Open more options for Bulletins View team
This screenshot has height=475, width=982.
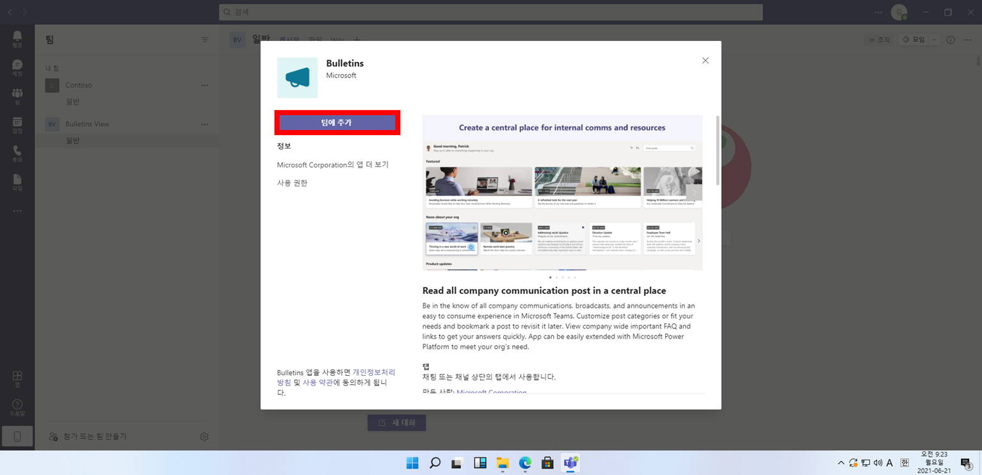point(205,124)
